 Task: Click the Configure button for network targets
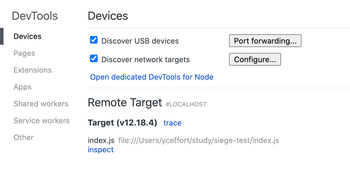[x=255, y=59]
